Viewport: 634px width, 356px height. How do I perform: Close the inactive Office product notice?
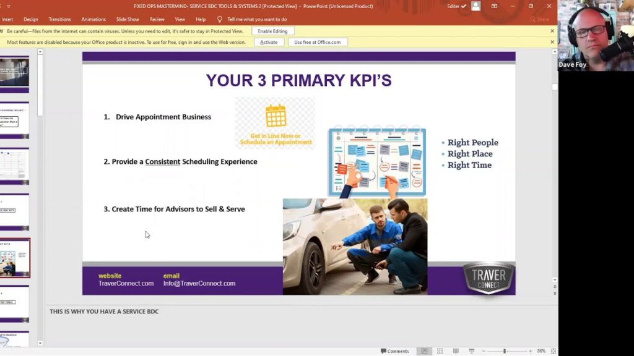pos(552,42)
